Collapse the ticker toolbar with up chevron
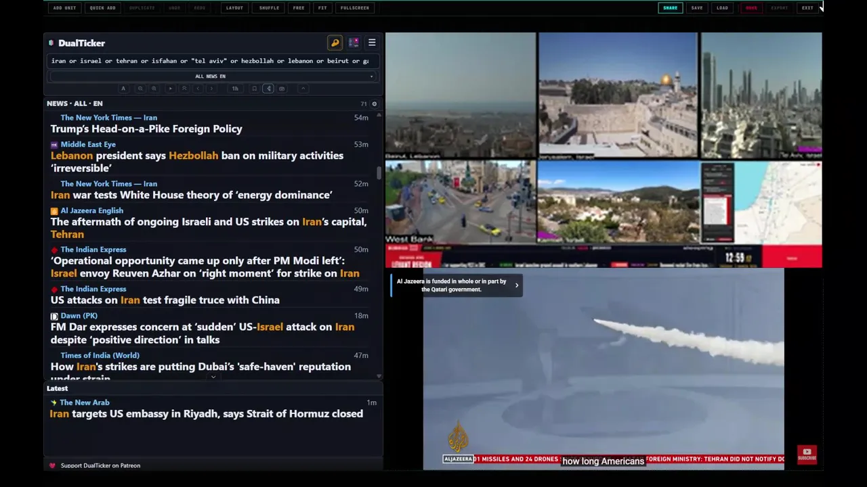867x487 pixels. point(303,89)
